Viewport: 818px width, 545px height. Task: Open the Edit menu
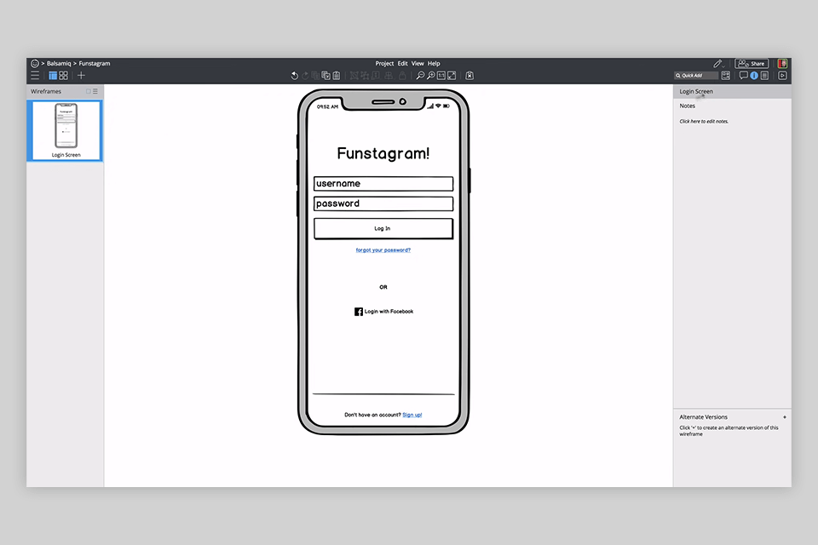(x=403, y=64)
